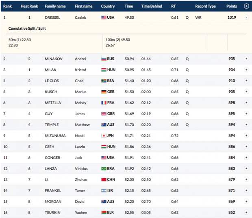Click Japan flag beside Mizunuma
The height and width of the screenshot is (218, 252).
point(104,136)
